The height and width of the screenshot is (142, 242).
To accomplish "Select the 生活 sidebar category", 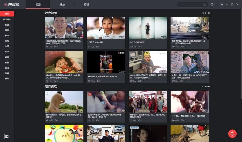I will point(7,46).
